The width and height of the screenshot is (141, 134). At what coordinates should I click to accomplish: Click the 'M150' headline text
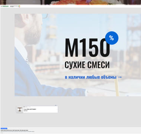pyautogui.click(x=87, y=48)
